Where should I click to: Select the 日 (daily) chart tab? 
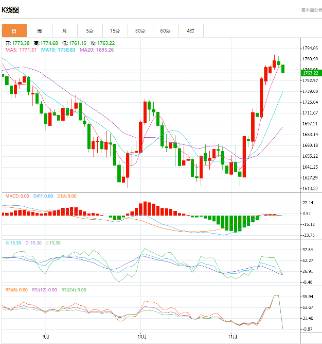[14, 31]
